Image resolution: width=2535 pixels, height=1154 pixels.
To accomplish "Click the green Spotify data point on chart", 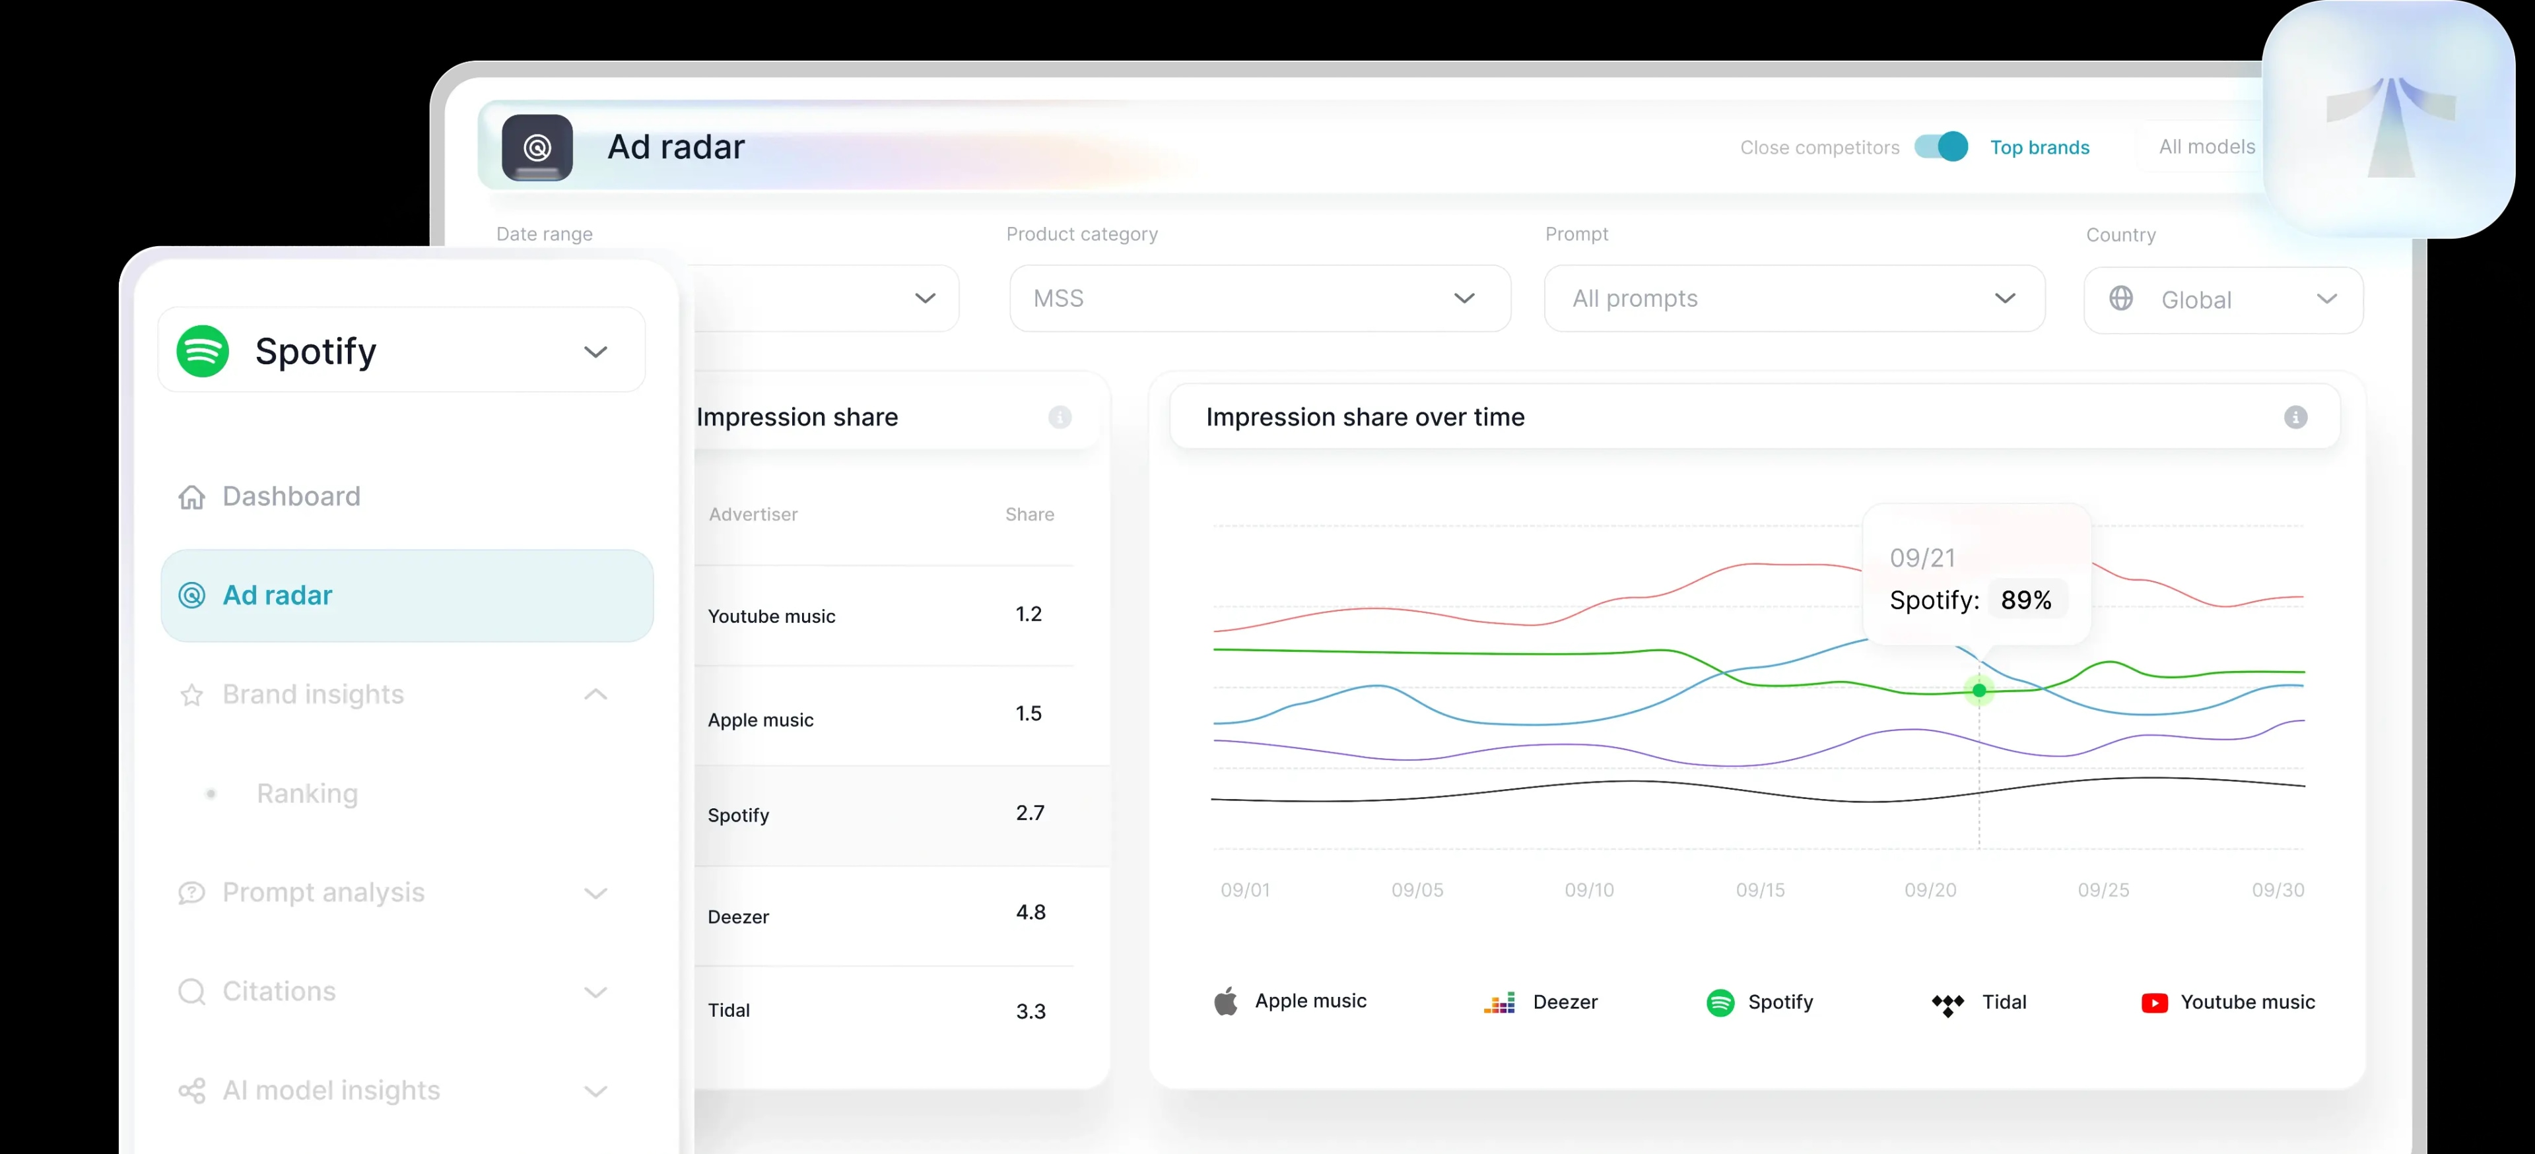I will [x=1979, y=691].
